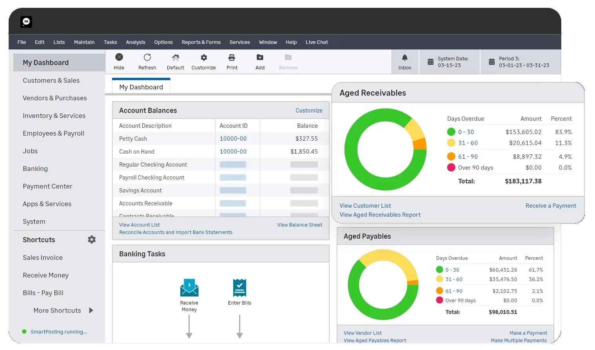
Task: Click the Receive a Payment link
Action: pyautogui.click(x=550, y=206)
